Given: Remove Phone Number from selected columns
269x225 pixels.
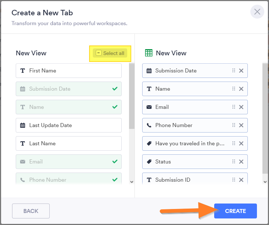Looking at the screenshot, I should pos(241,125).
